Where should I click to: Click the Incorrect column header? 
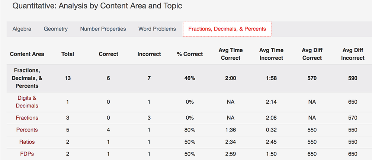pos(149,54)
